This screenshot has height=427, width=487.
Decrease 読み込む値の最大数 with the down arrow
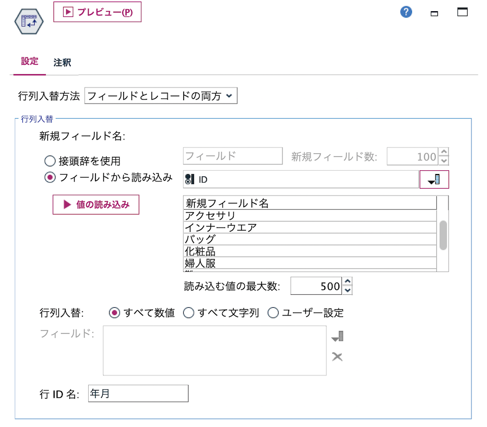click(348, 290)
